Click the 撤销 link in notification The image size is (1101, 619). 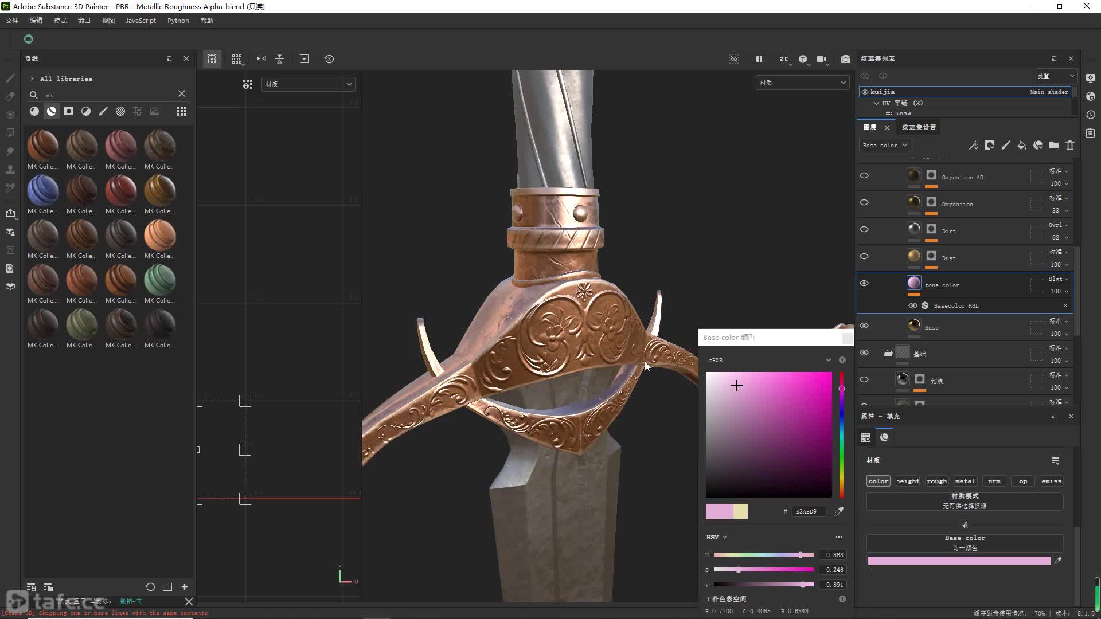point(131,601)
